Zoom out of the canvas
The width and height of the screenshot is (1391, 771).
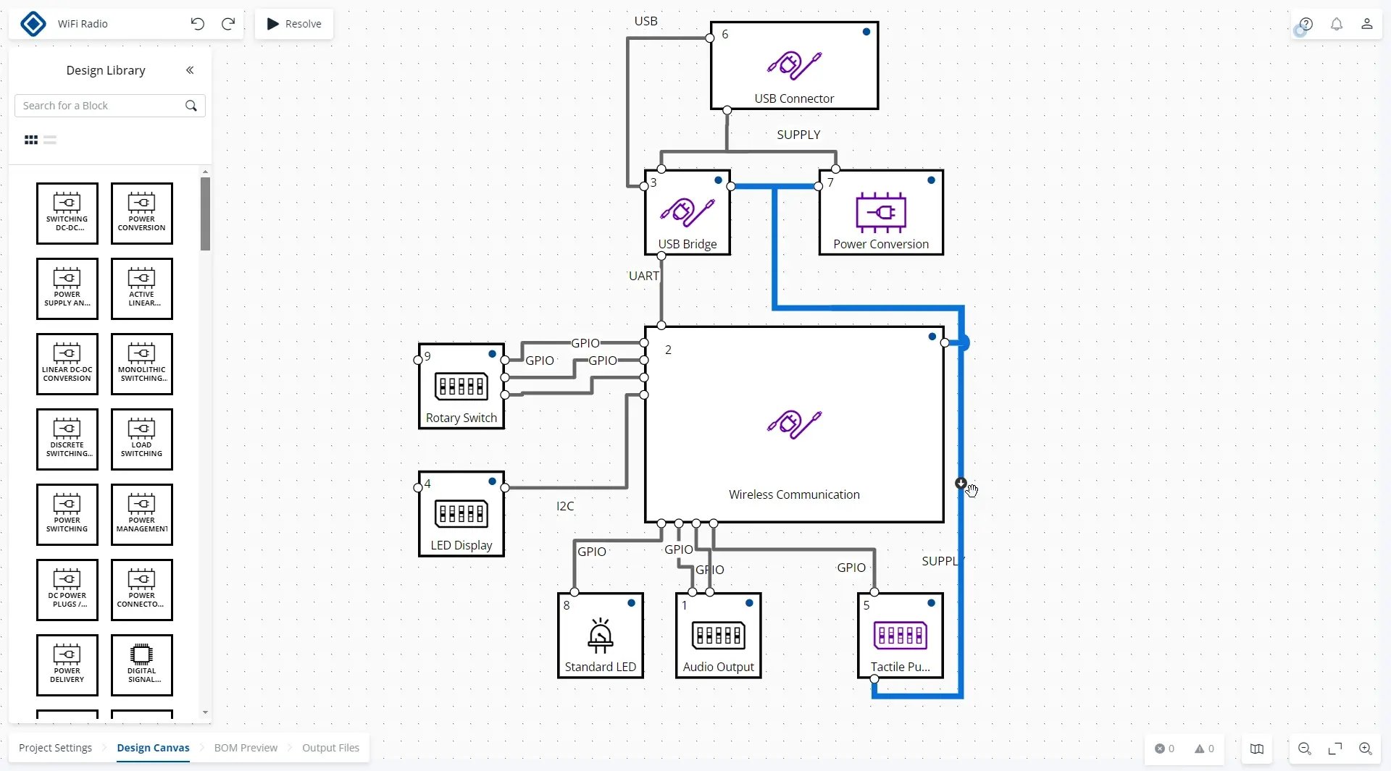[1305, 749]
